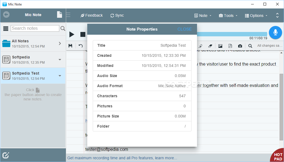The width and height of the screenshot is (284, 162).
Task: Select the Picture Size row
Action: pos(142,116)
